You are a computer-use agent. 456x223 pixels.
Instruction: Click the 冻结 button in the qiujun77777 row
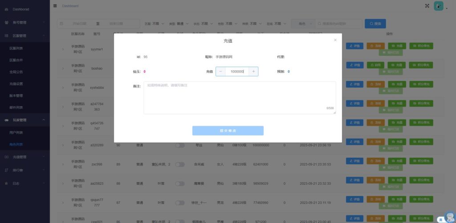pos(375,199)
